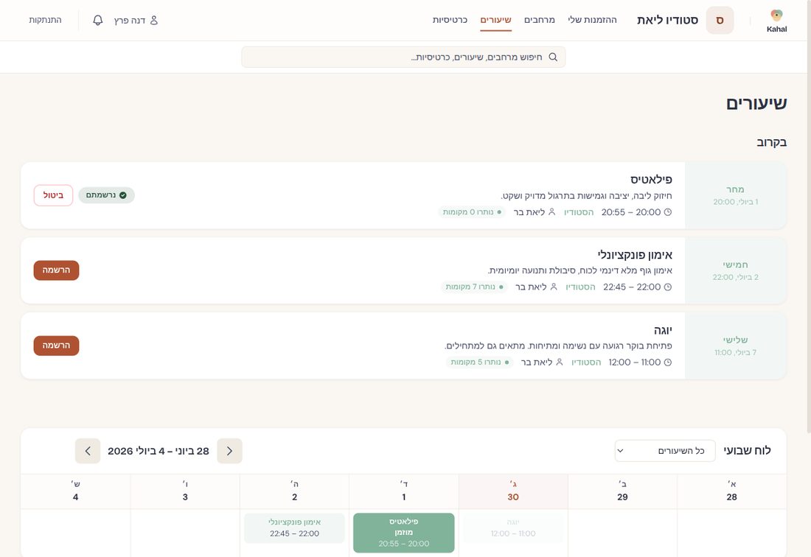Click the מחר date panel
The image size is (811, 557).
tap(736, 195)
